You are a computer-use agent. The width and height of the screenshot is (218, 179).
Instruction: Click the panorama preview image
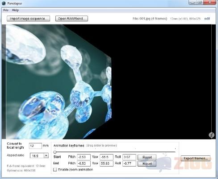point(109,82)
